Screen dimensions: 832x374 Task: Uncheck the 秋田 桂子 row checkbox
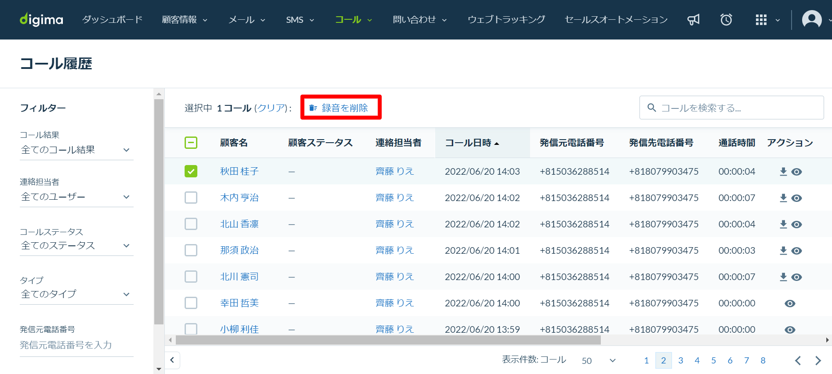click(191, 171)
